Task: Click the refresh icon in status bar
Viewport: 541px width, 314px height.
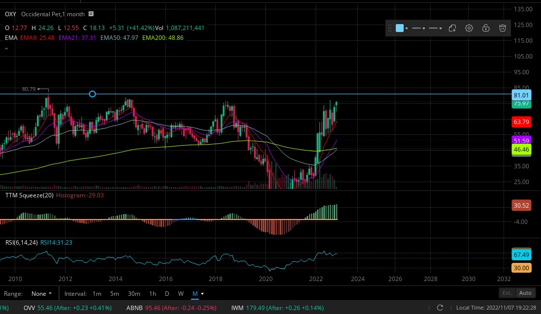Action: tap(440, 308)
